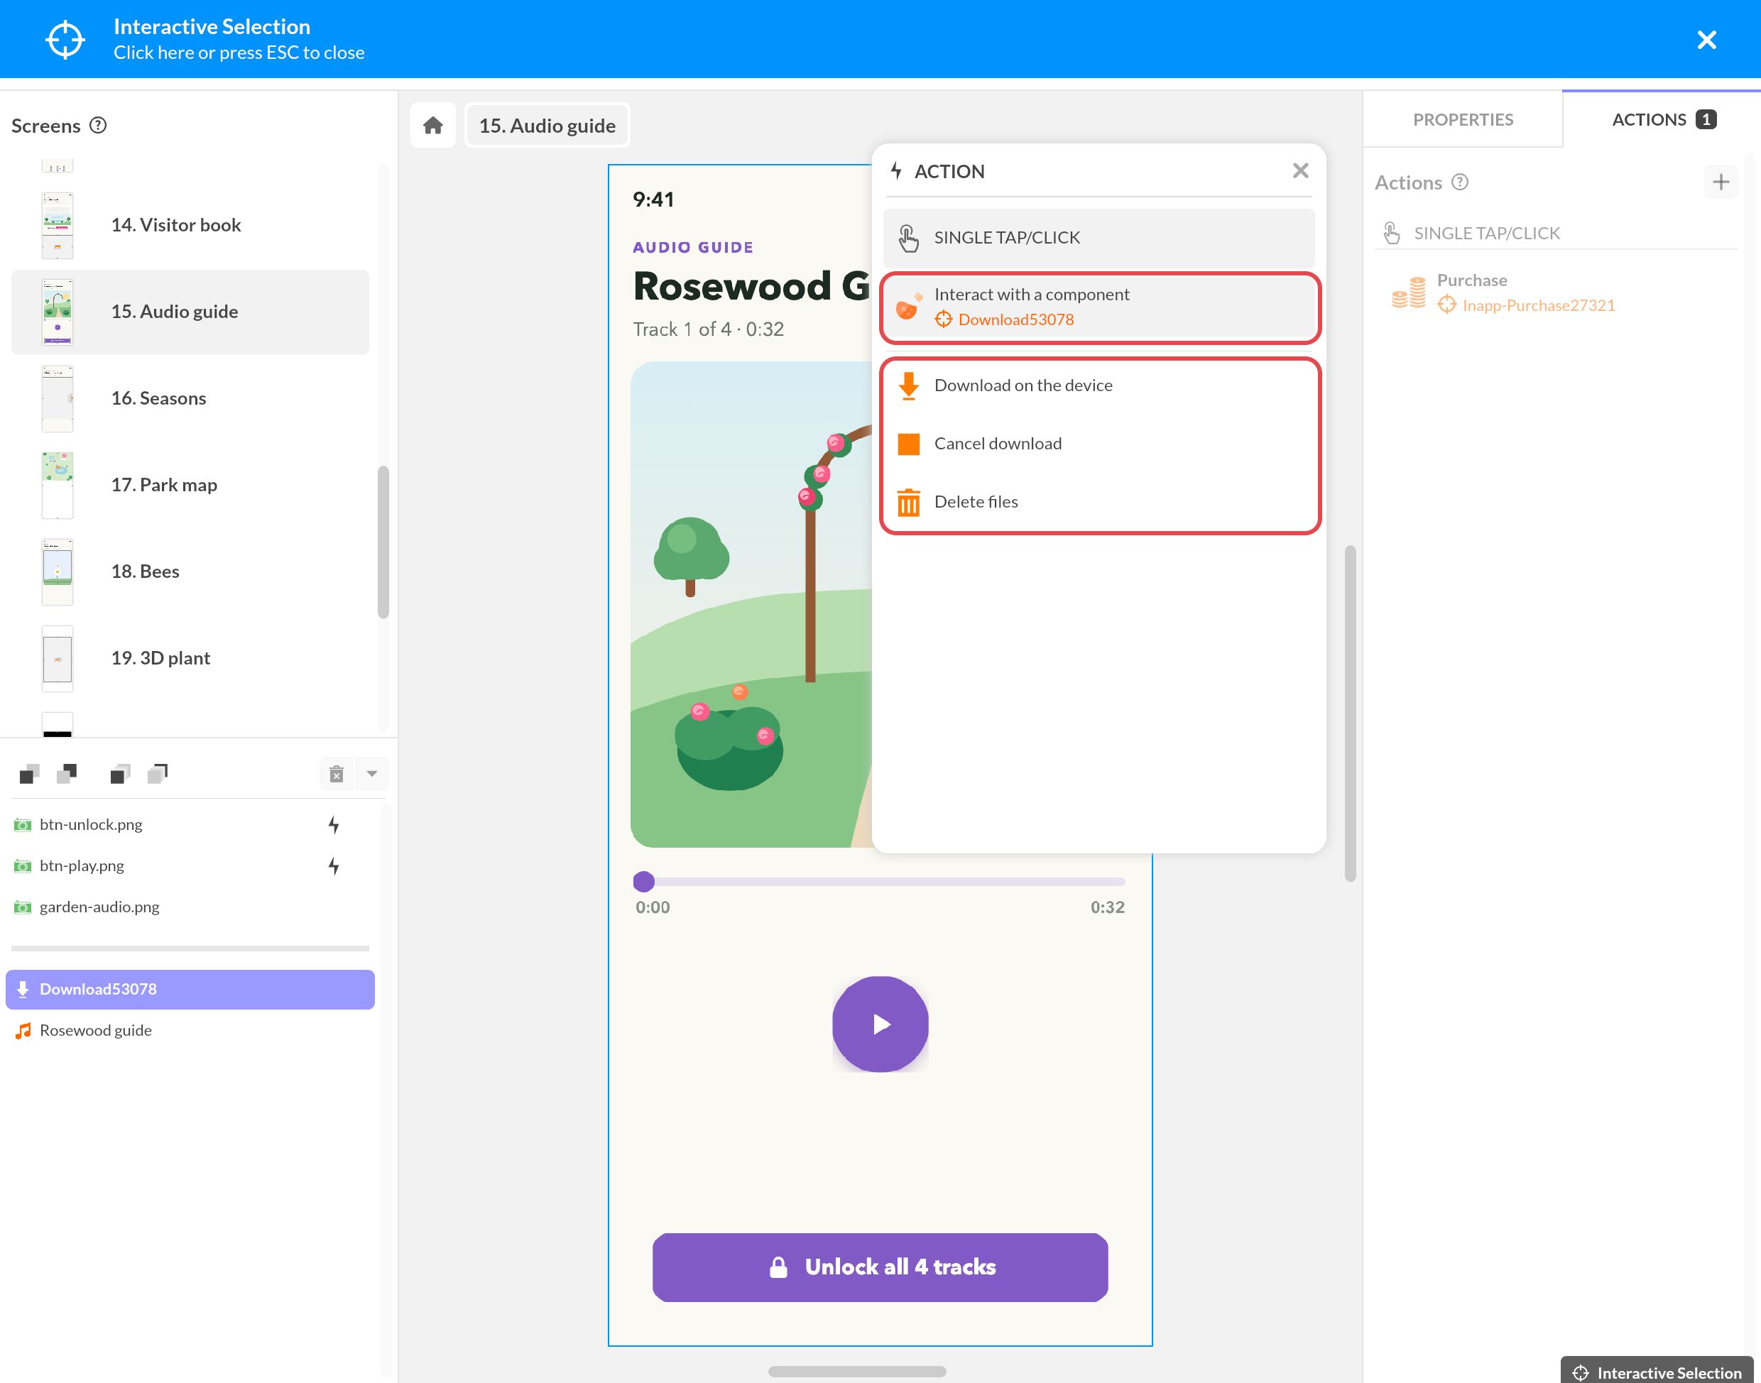This screenshot has width=1761, height=1383.
Task: Click the SINGLE TAP/CLICK trigger in ACTION popup
Action: click(x=1098, y=237)
